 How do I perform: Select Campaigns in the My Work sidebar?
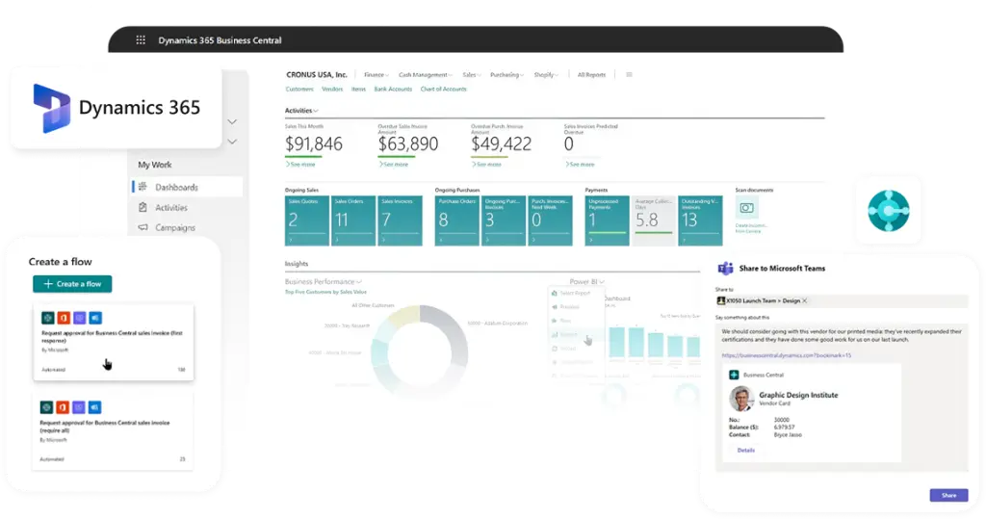pos(175,227)
